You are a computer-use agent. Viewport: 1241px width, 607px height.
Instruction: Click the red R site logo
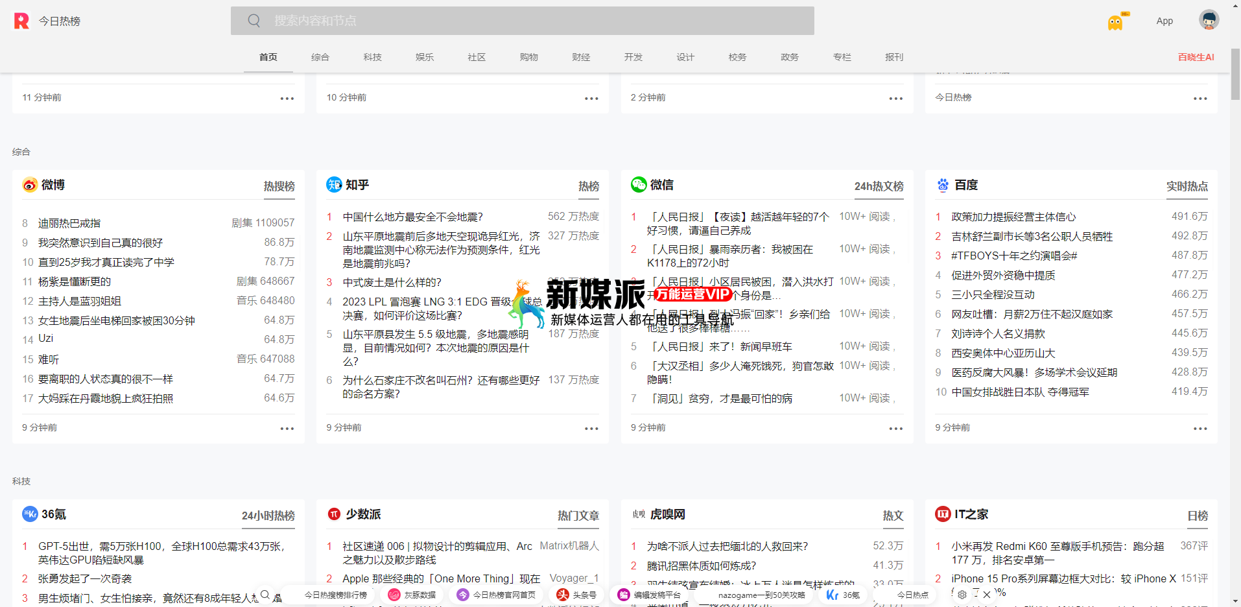click(x=21, y=21)
